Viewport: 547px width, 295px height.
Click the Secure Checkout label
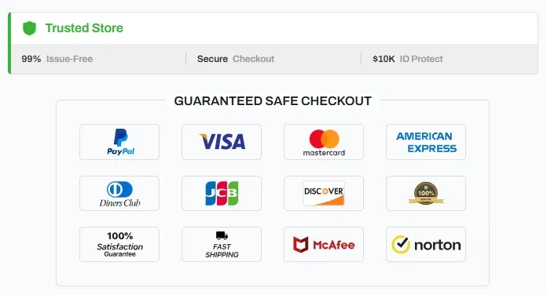pos(236,59)
